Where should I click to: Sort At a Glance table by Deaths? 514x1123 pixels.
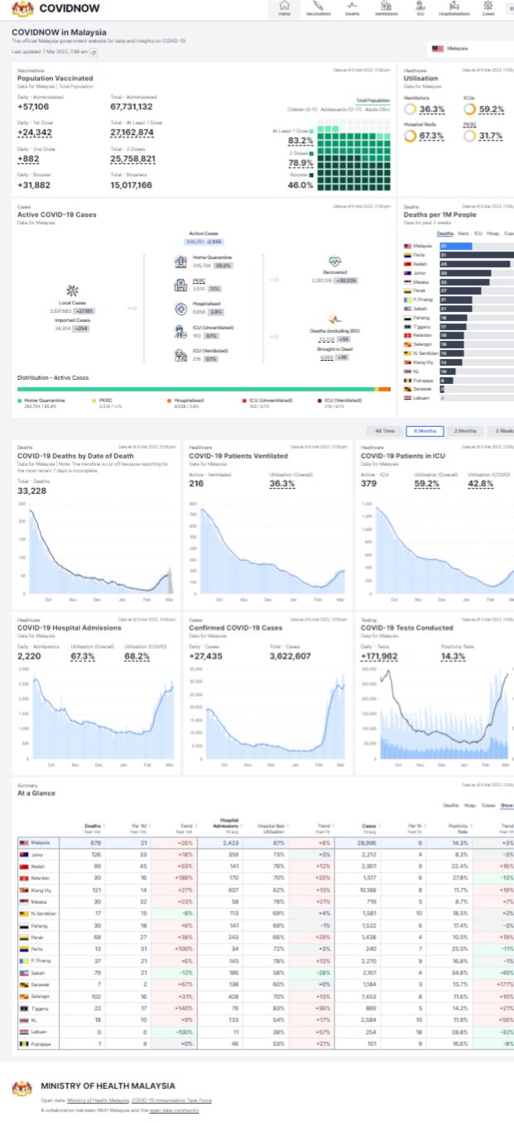point(94,828)
